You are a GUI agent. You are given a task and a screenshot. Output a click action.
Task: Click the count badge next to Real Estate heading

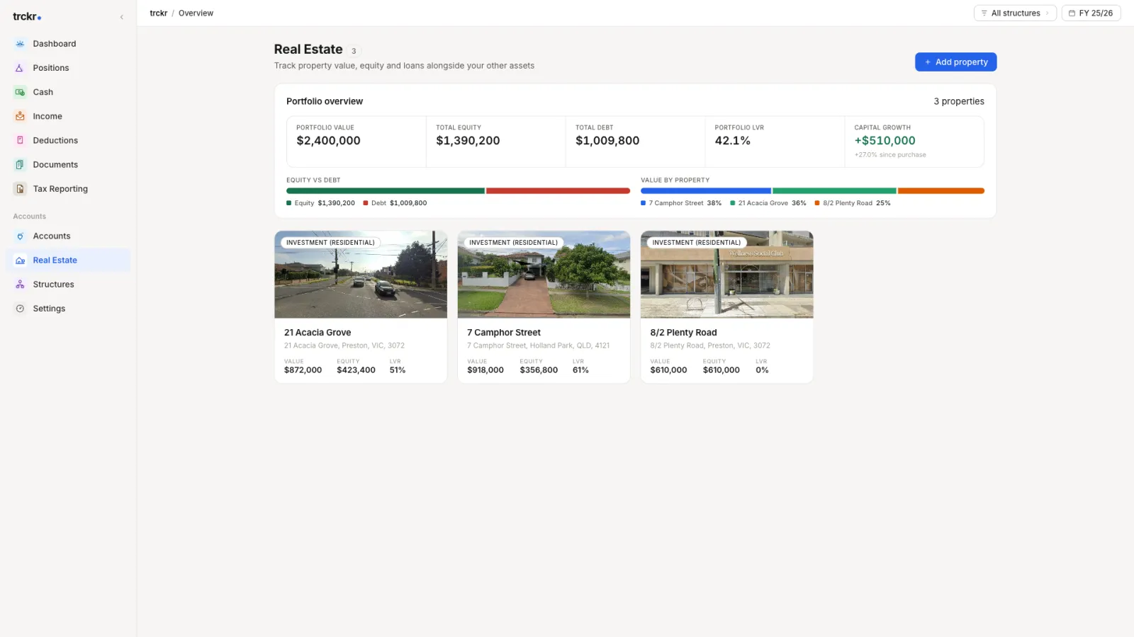354,51
